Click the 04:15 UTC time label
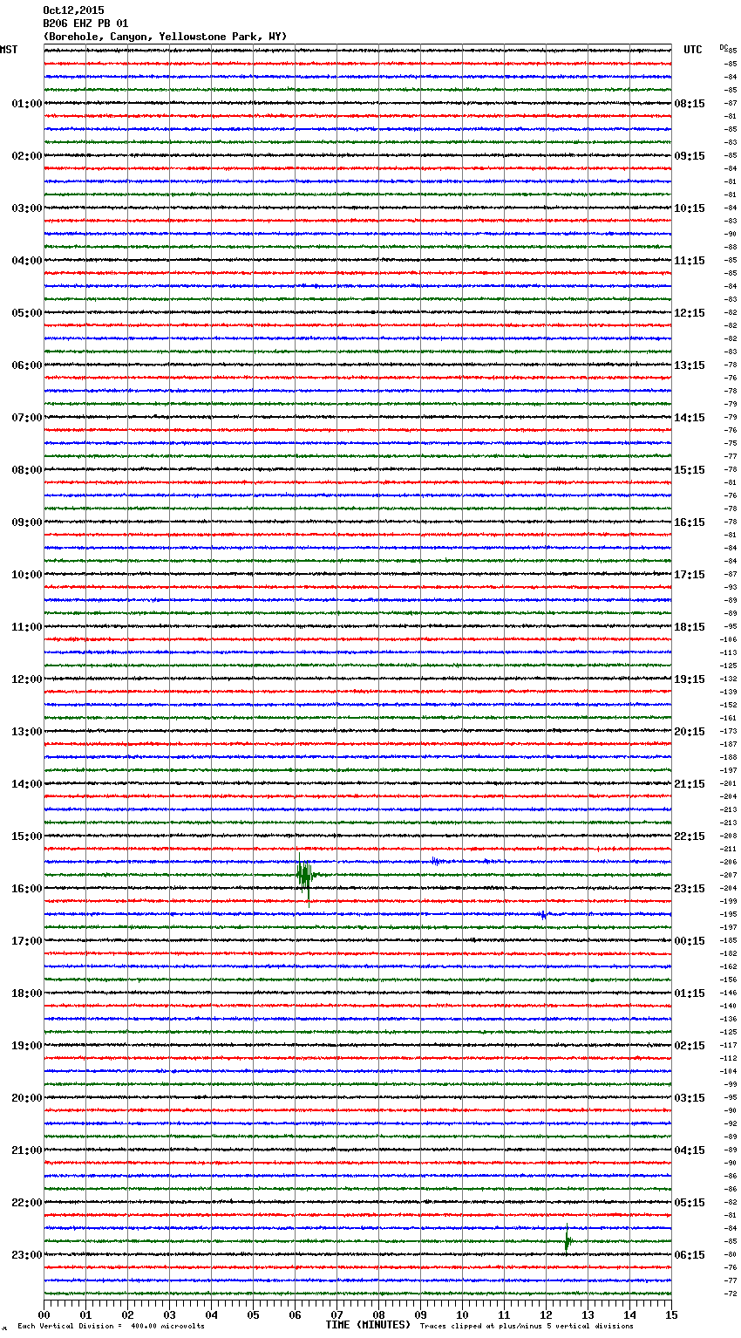Image resolution: width=741 pixels, height=1338 pixels. [x=690, y=1150]
